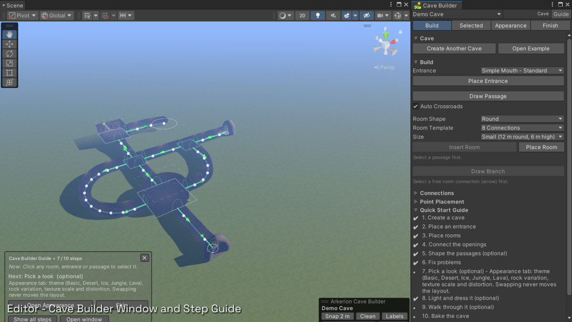The height and width of the screenshot is (322, 572).
Task: Switch to the Appearance tab
Action: pos(511,26)
